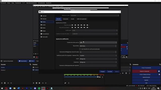Viewport: 161px width, 90px height.
Task: Open Opera browser from the taskbar
Action: pos(6,88)
